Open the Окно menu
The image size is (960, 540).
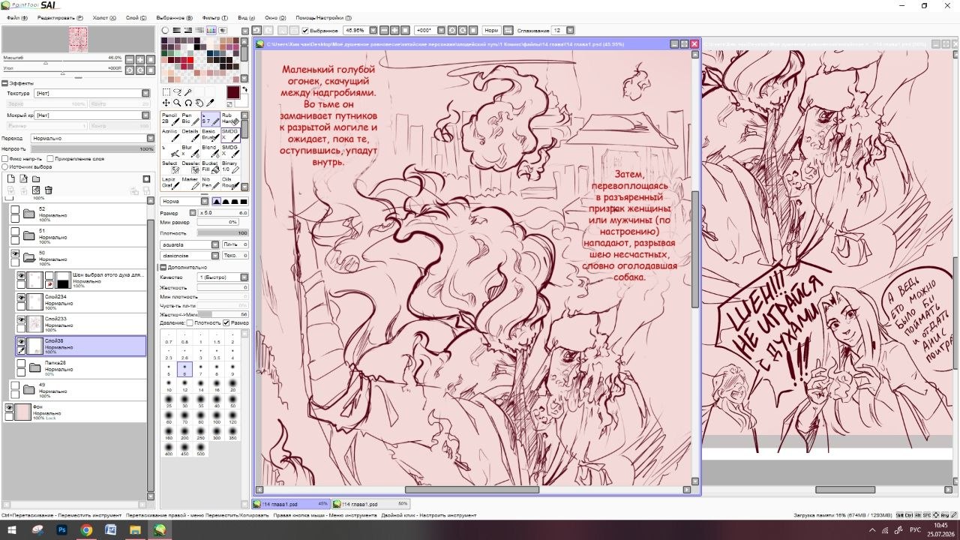tap(275, 17)
